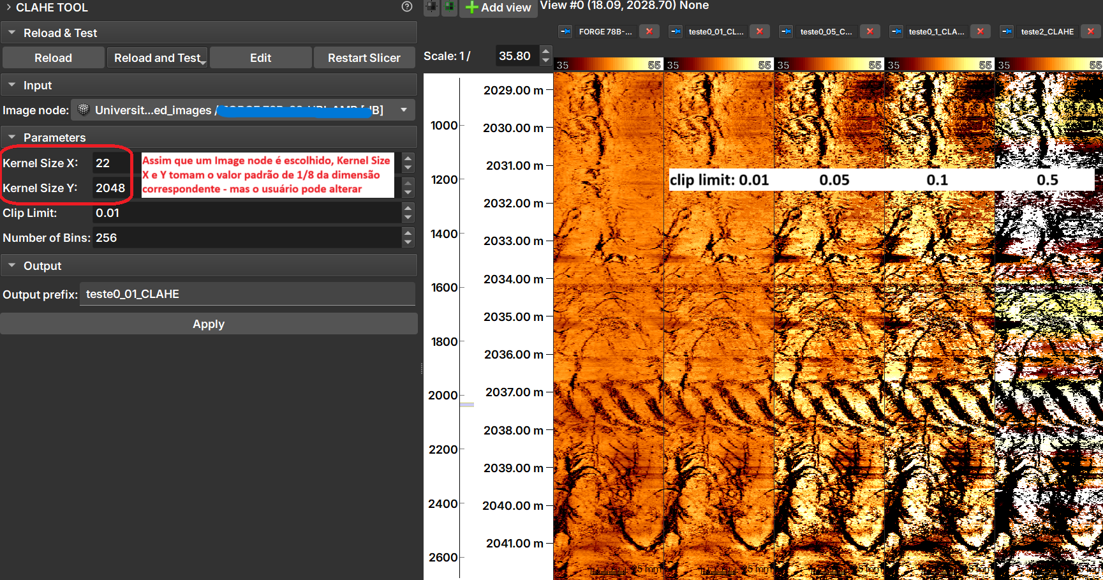The height and width of the screenshot is (580, 1103).
Task: Click the Restart Slicer button
Action: [364, 58]
